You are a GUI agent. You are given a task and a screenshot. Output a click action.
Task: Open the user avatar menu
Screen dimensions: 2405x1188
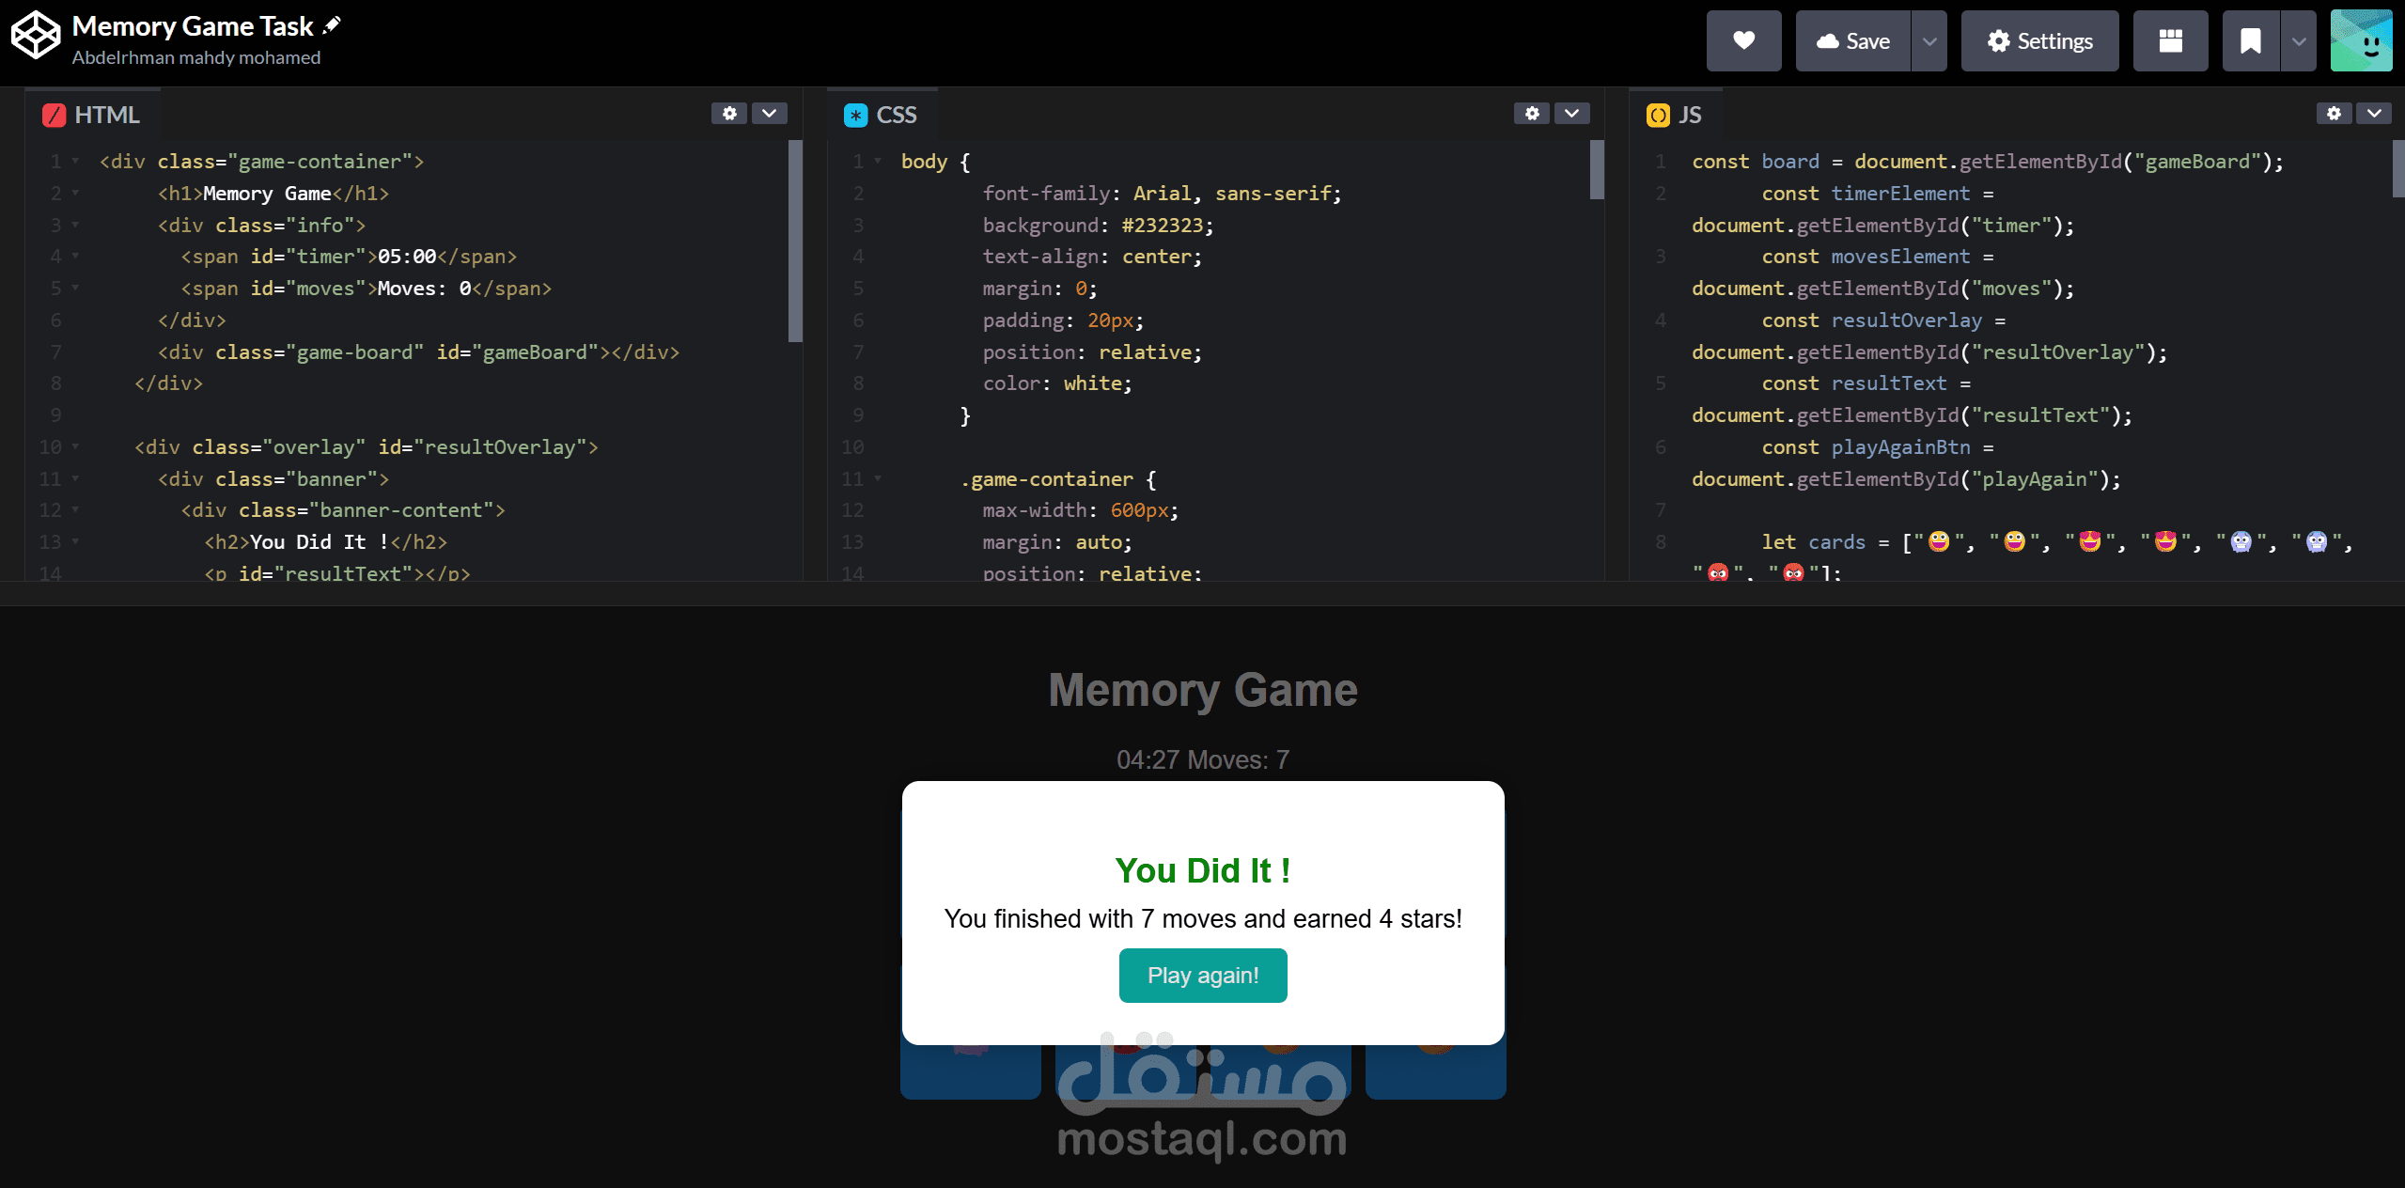click(x=2361, y=40)
